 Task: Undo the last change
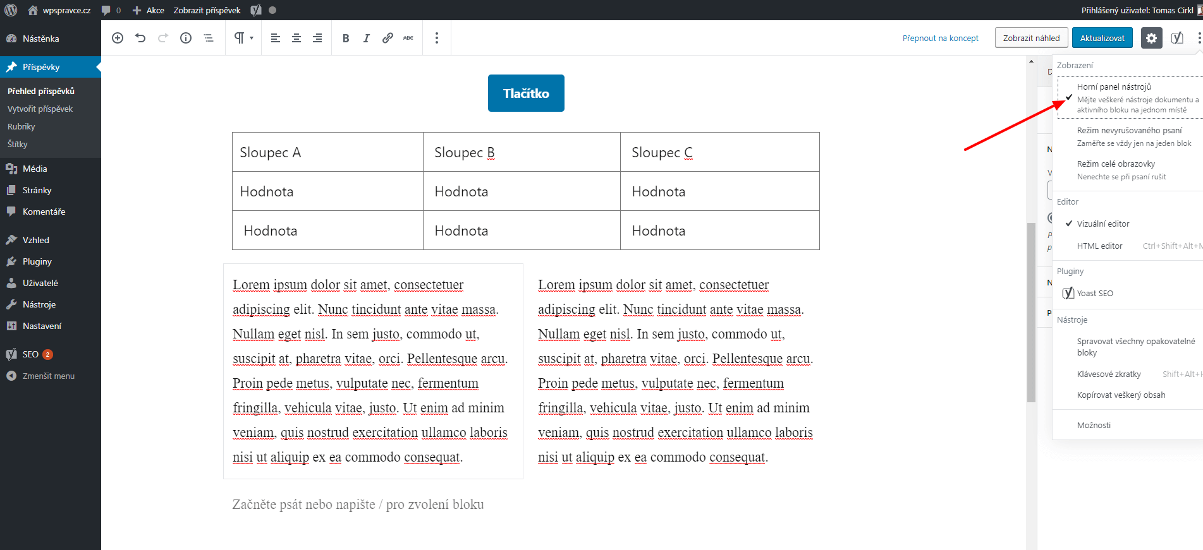[x=140, y=38]
